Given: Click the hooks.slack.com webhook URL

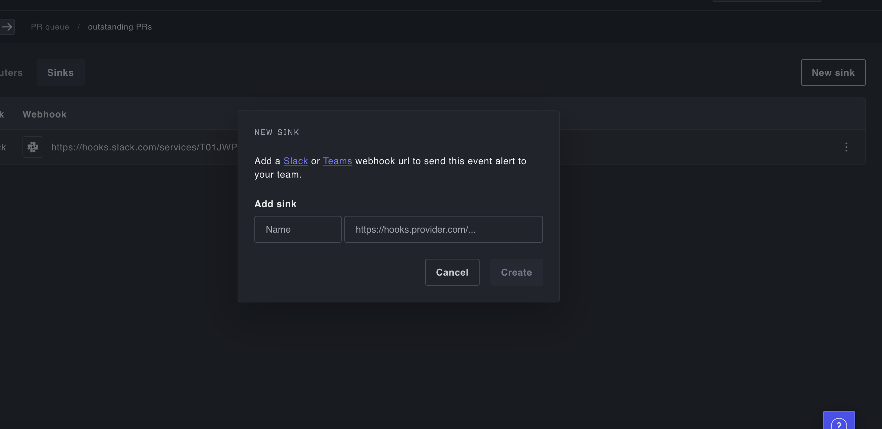Looking at the screenshot, I should [144, 147].
